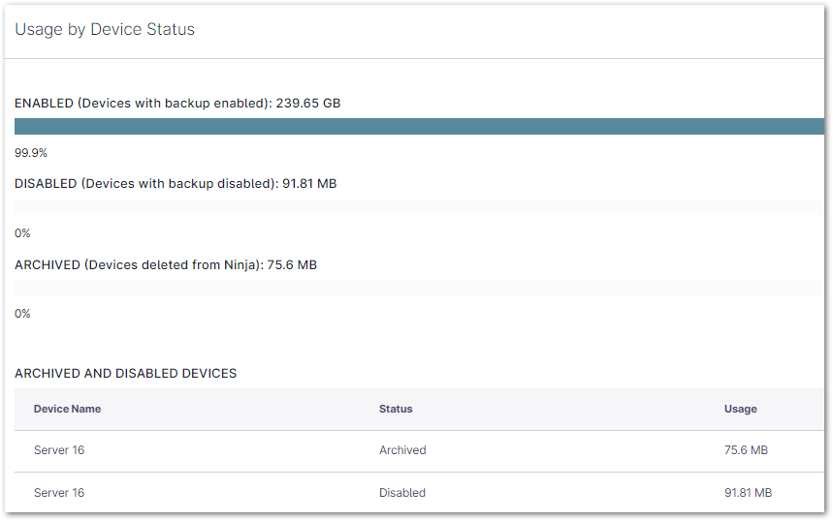Click the 75.6 MB usage table cell

point(747,450)
